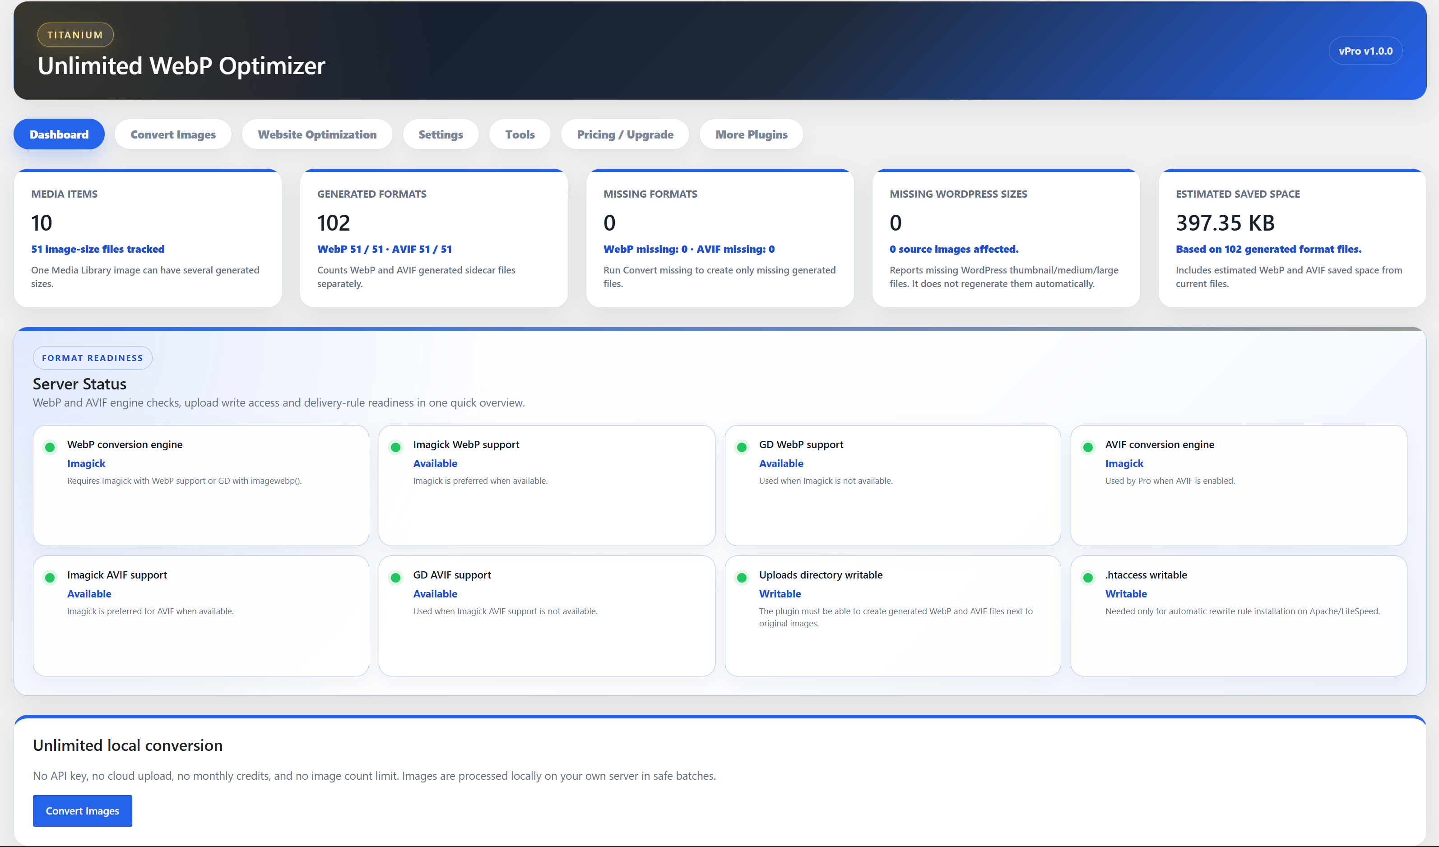Open the Tools tab

520,134
